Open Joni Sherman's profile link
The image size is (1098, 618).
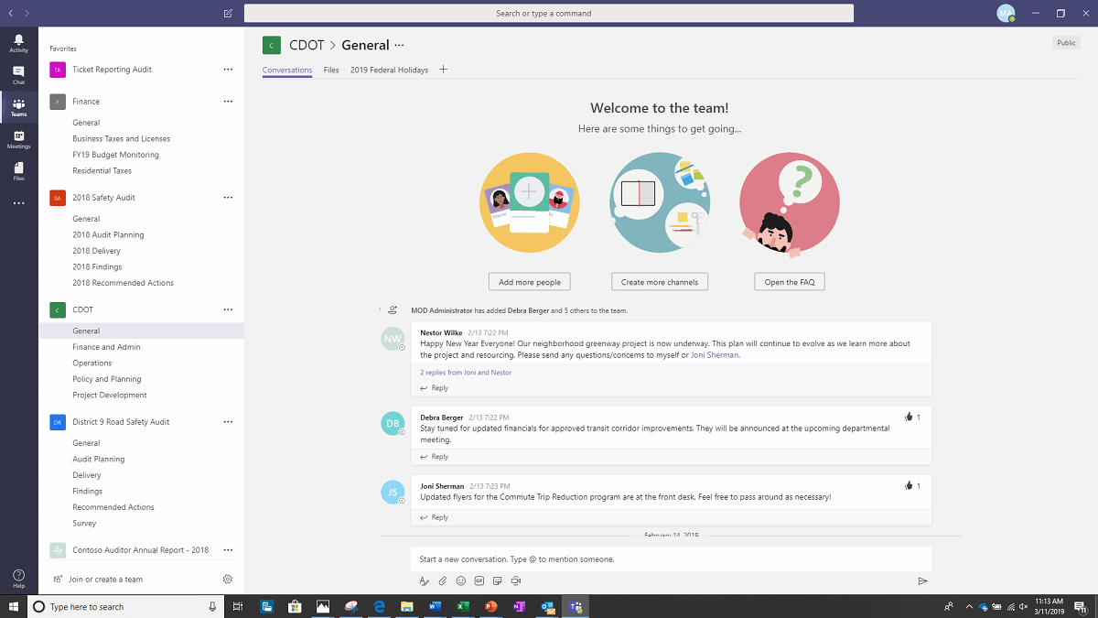[x=714, y=354]
